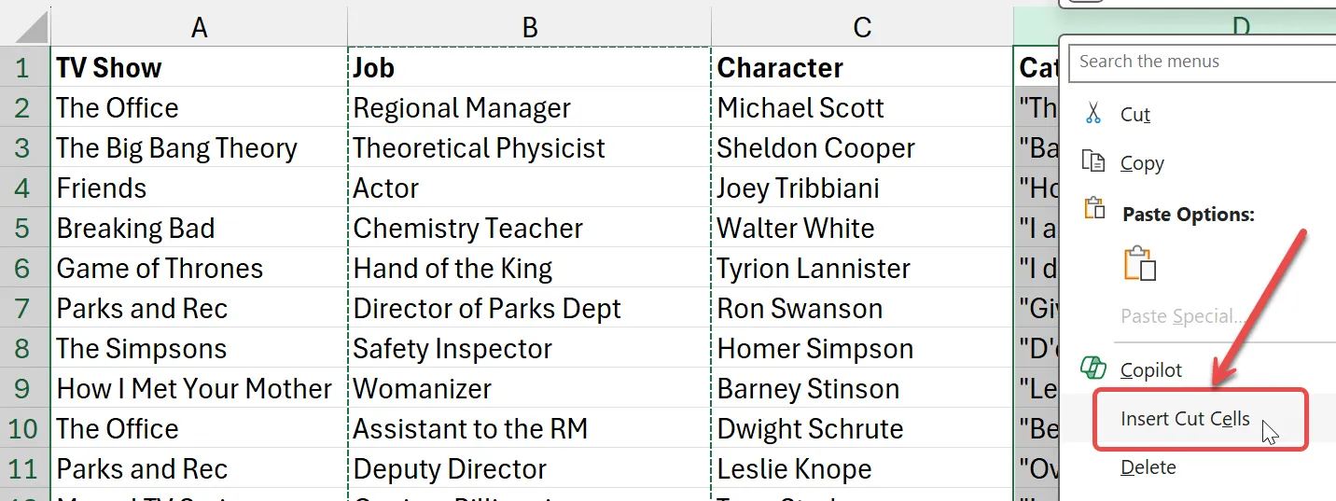
Task: Click the Cut scissors icon
Action: point(1093,114)
